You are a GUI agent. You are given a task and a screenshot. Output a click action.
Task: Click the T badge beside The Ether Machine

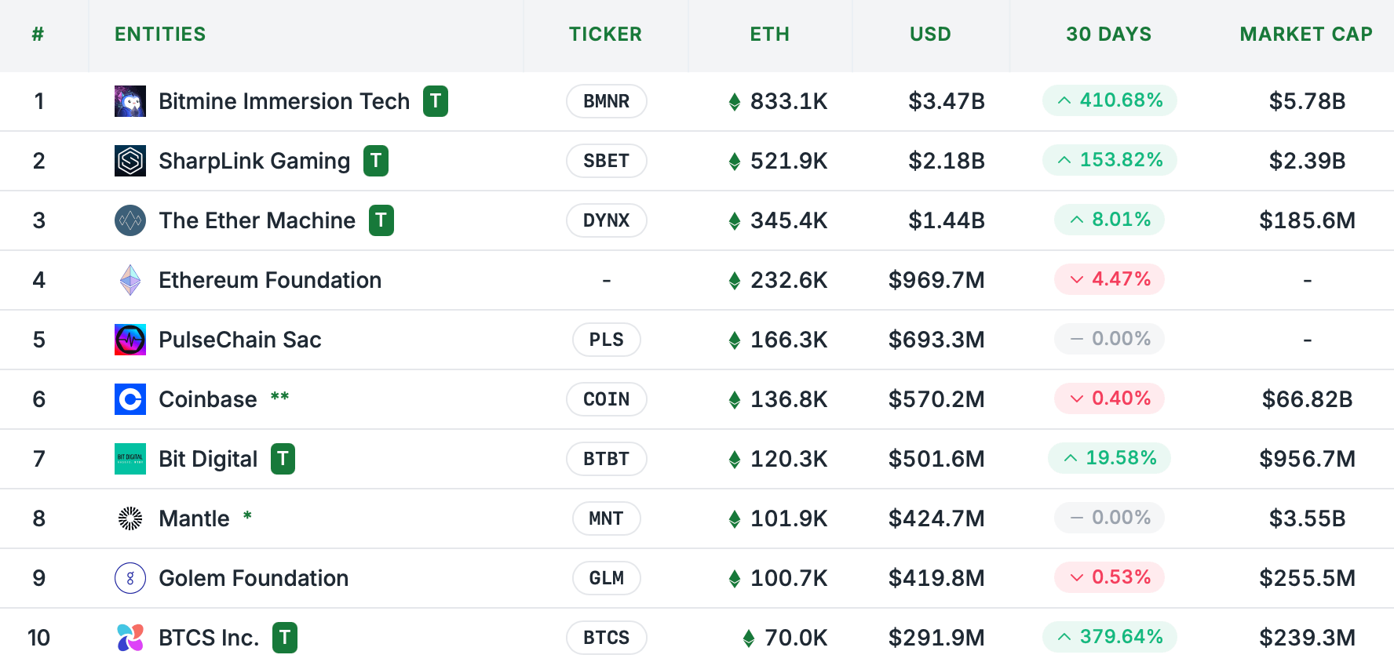381,220
